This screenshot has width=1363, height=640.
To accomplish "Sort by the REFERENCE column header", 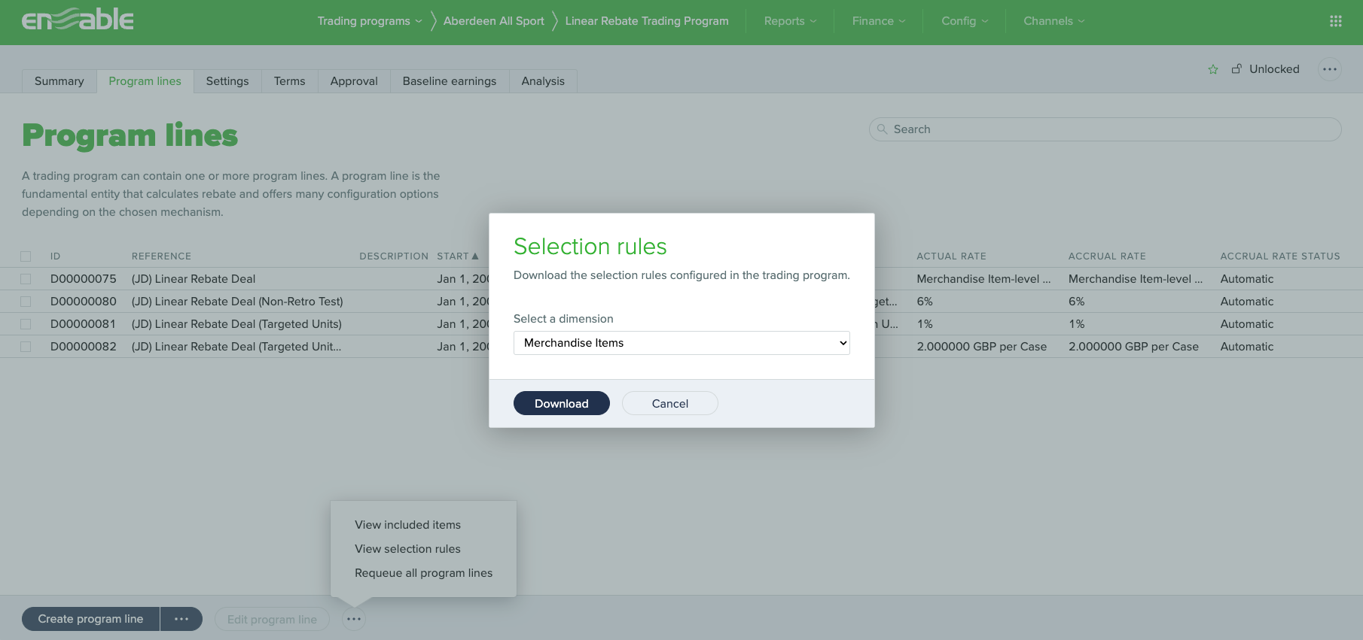I will [162, 256].
